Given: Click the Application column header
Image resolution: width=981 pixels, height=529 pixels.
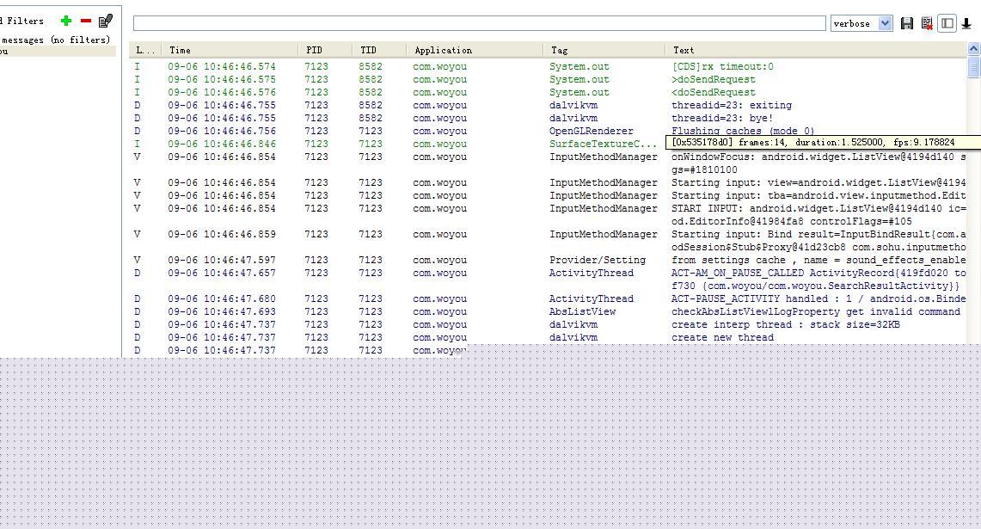Looking at the screenshot, I should pyautogui.click(x=475, y=50).
